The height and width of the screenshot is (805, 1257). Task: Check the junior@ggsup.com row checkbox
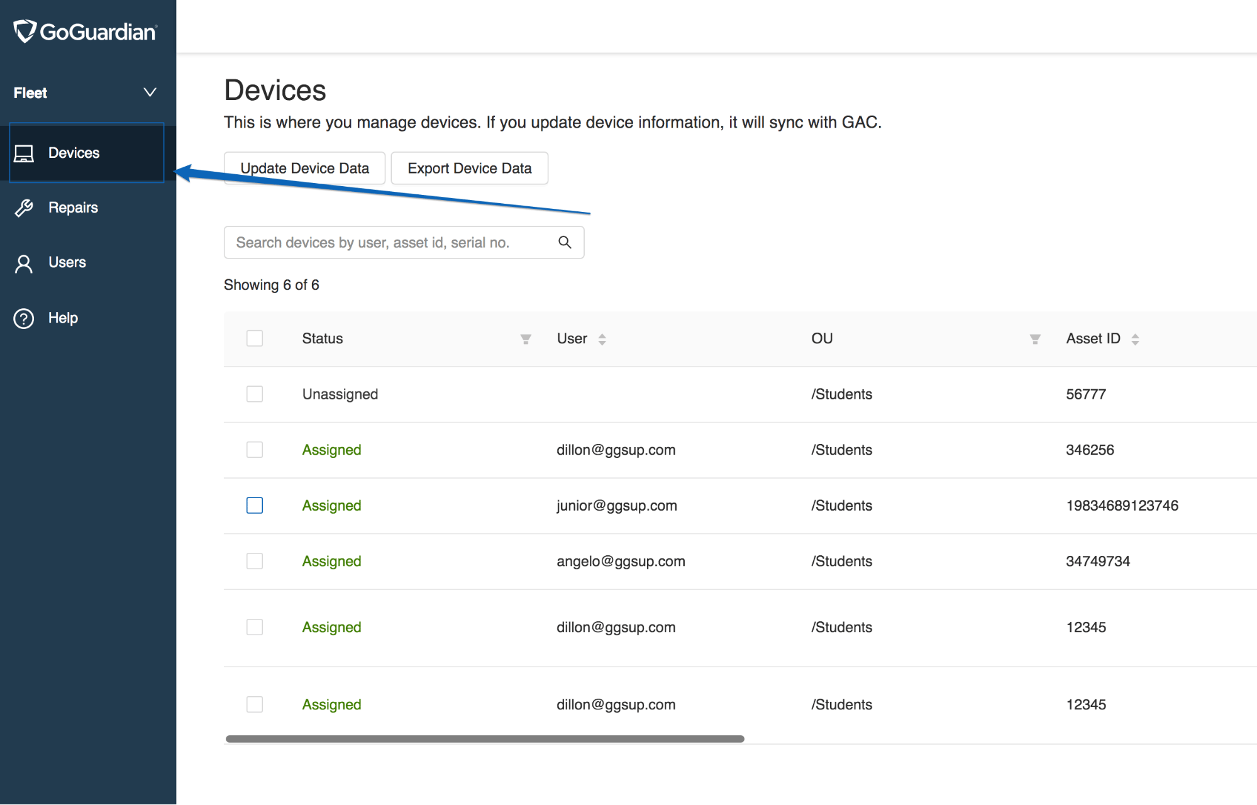click(255, 506)
